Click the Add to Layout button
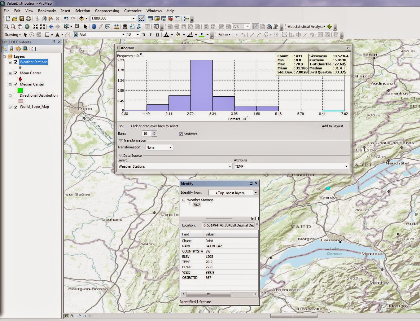This screenshot has height=321, width=420. 332,126
